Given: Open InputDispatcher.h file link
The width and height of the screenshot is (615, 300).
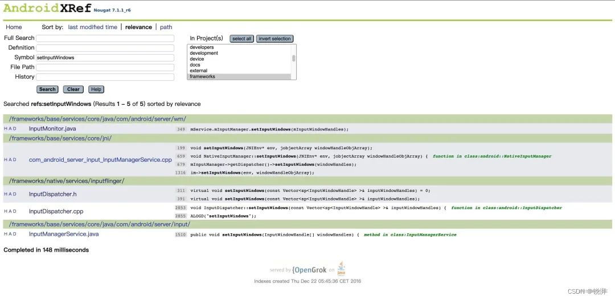Looking at the screenshot, I should click(52, 194).
